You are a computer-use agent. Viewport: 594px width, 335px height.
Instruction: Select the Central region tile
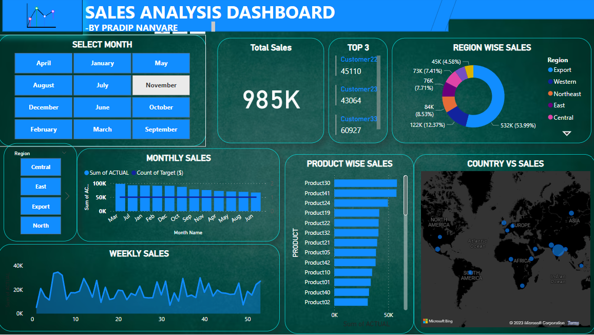[41, 167]
